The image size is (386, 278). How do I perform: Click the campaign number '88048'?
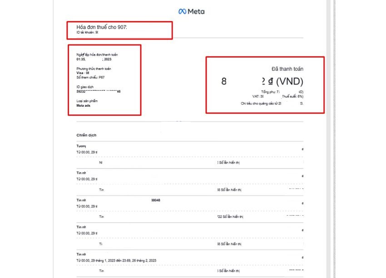156,200
